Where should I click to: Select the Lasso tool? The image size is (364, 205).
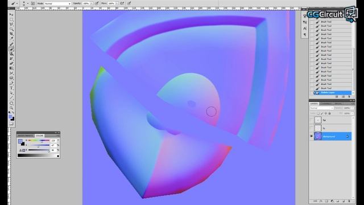pyautogui.click(x=11, y=24)
